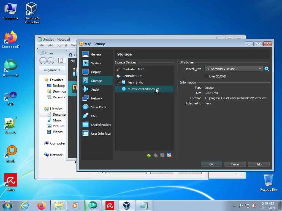Image resolution: width=282 pixels, height=211 pixels.
Task: Open Windows Explorer from the taskbar
Action: tap(59, 206)
